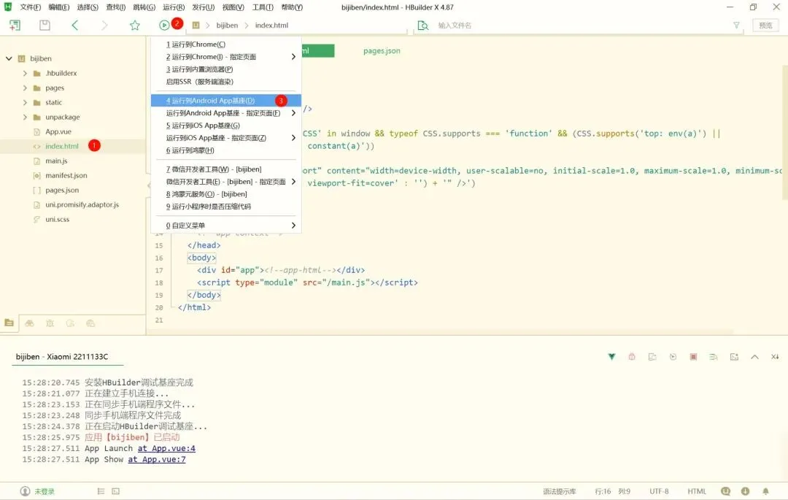Collapse the bijiben project root

point(9,58)
